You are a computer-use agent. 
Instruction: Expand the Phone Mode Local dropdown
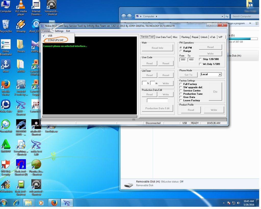click(x=219, y=75)
